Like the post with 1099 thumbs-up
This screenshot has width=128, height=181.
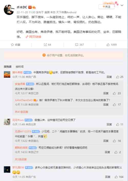[x=108, y=45]
